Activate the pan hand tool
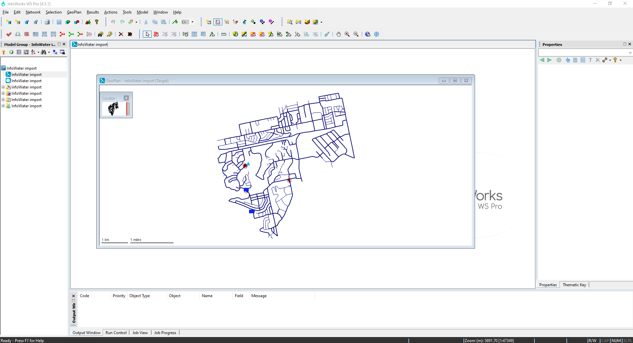 click(x=338, y=34)
